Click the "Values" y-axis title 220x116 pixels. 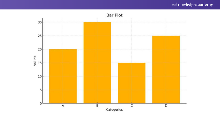[35, 61]
